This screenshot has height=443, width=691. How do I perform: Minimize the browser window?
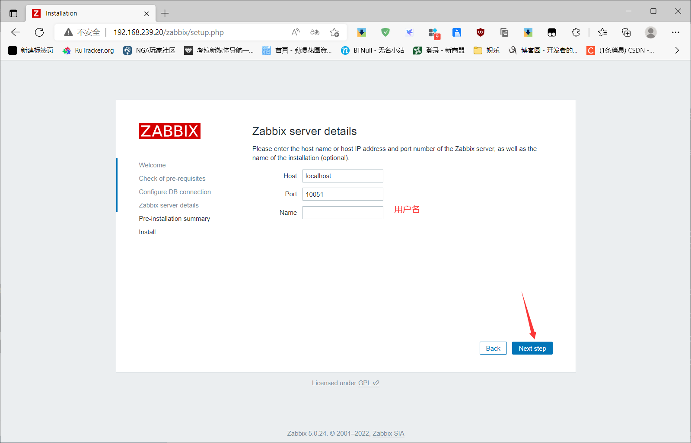pos(629,11)
